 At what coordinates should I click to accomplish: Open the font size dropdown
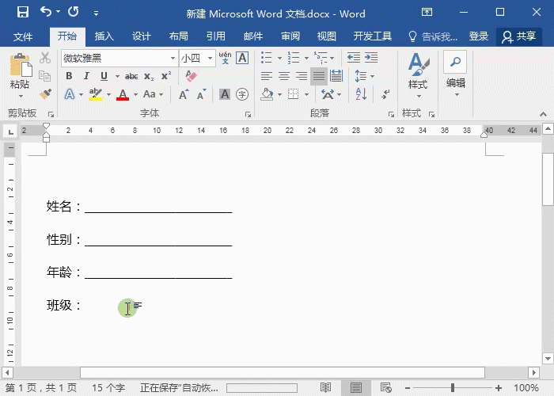tap(210, 58)
